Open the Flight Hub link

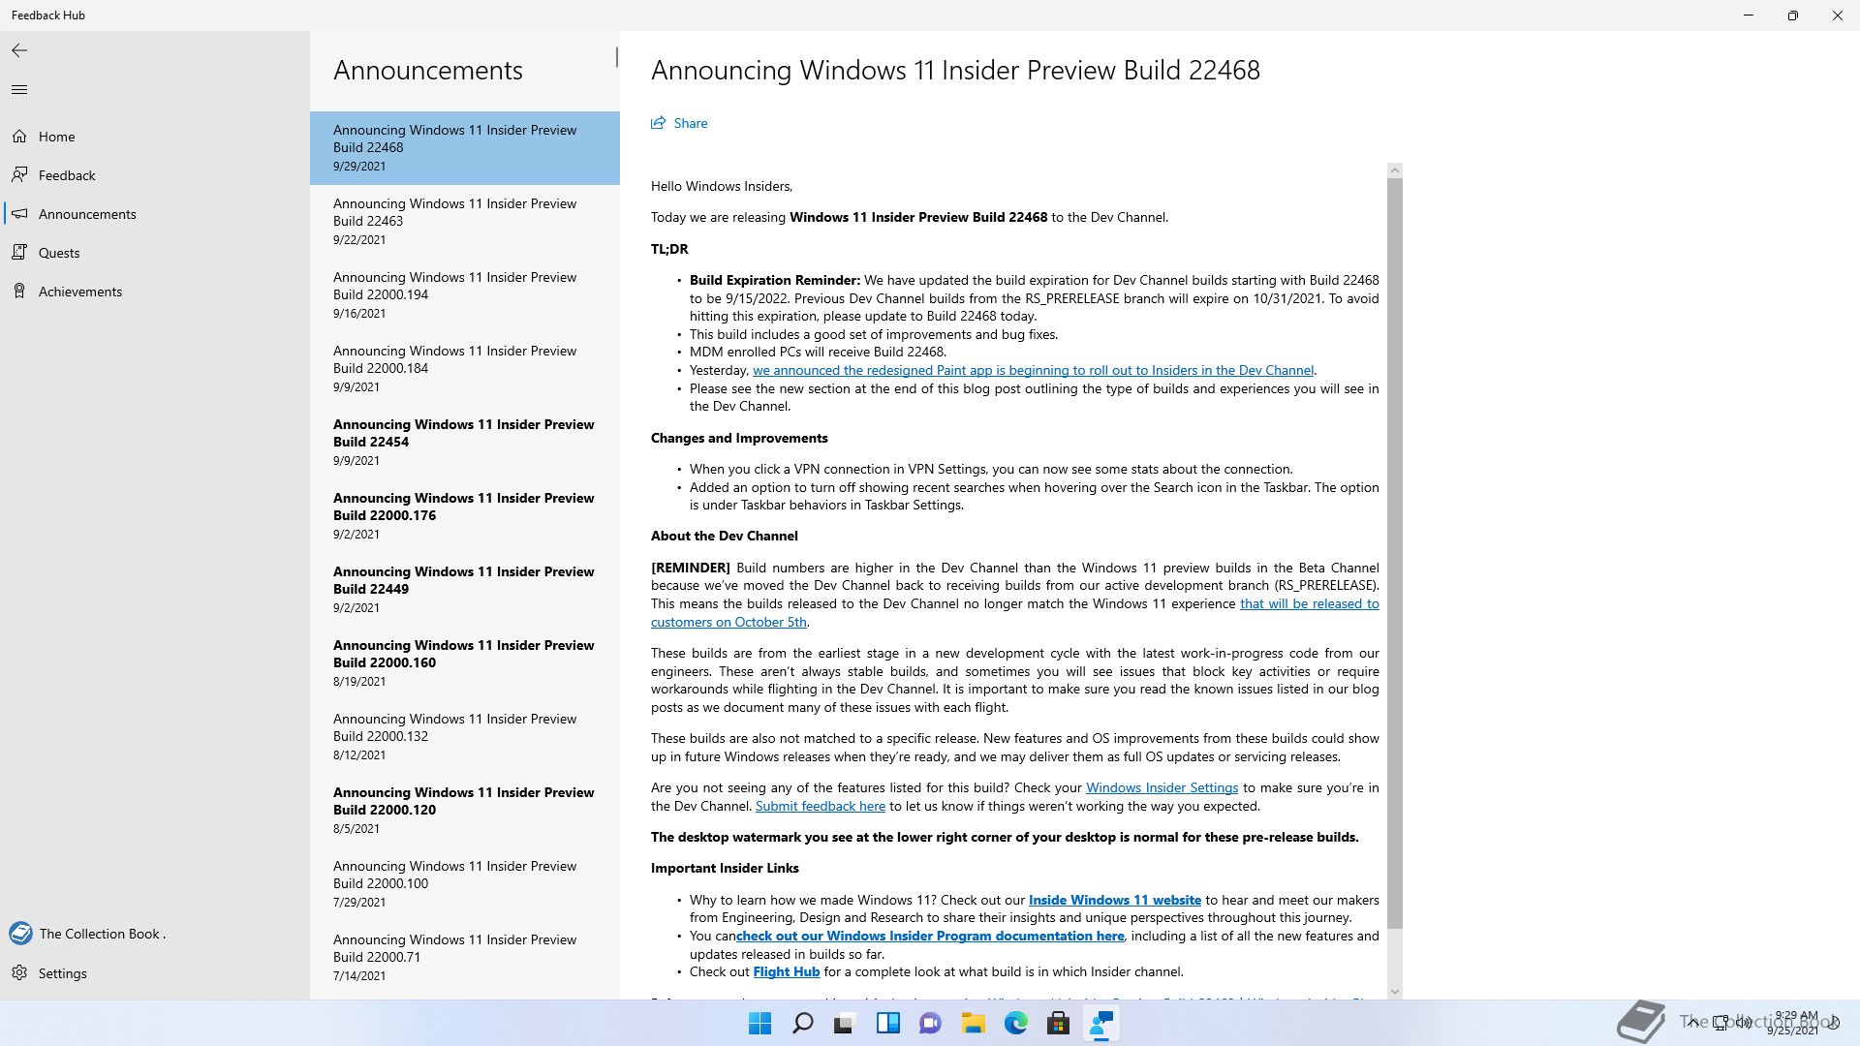[x=786, y=971]
